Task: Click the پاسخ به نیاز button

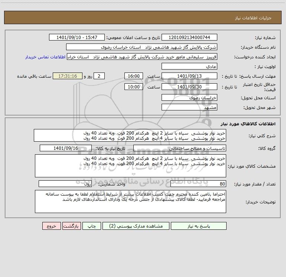Action: [199, 226]
